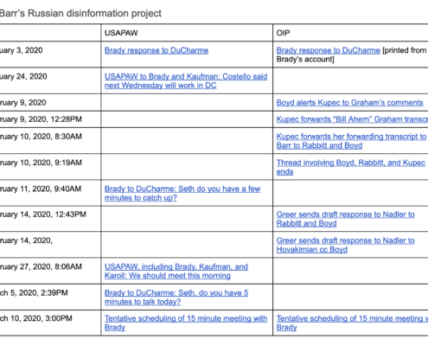Click the date cell '10, 2020, 8:30AM'
Image resolution: width=428 pixels, height=346 pixels.
click(x=50, y=141)
